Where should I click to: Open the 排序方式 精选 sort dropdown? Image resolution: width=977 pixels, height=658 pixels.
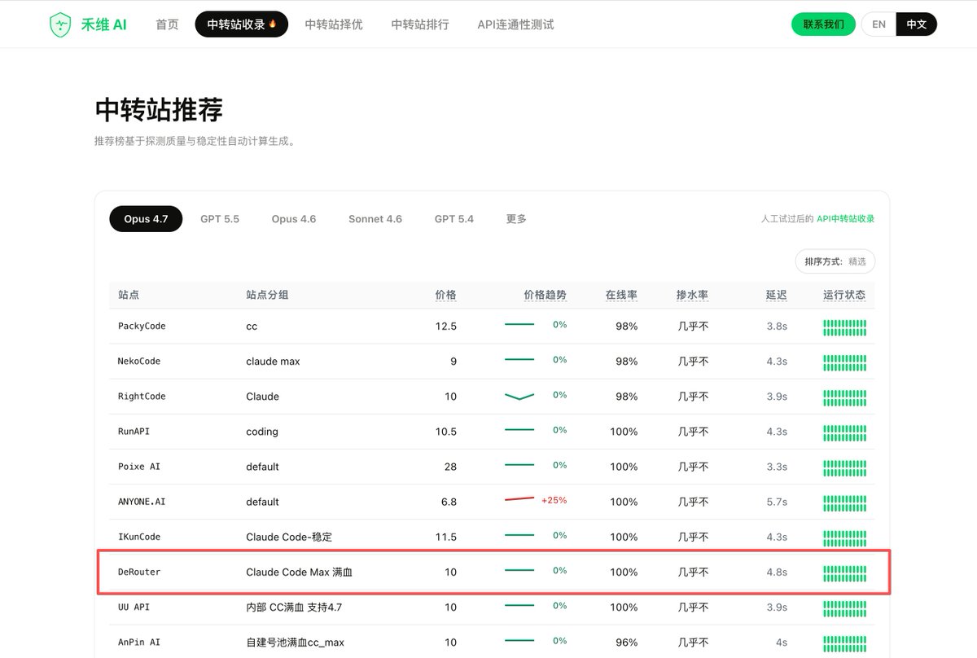[x=835, y=261]
